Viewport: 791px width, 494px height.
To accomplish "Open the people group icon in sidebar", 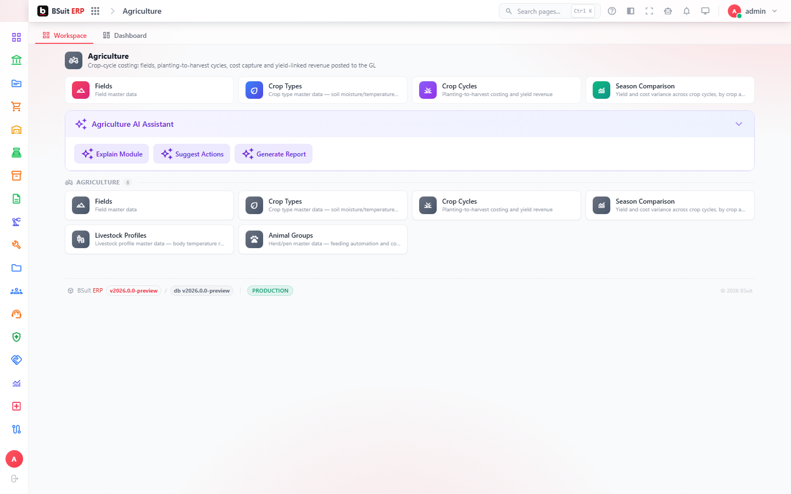I will tap(16, 291).
